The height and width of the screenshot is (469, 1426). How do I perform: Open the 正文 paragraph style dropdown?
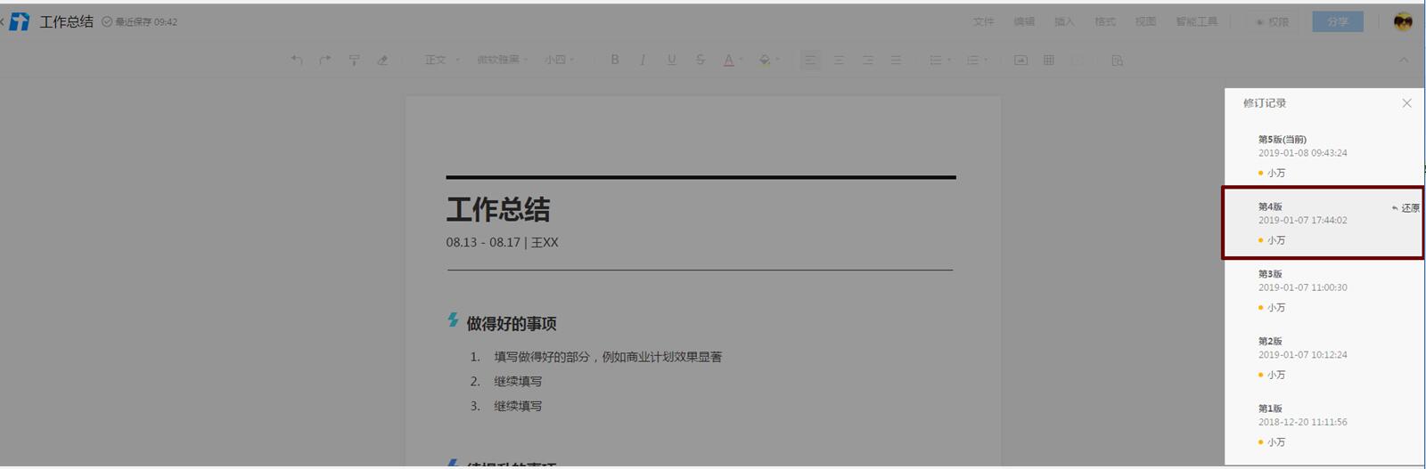442,60
